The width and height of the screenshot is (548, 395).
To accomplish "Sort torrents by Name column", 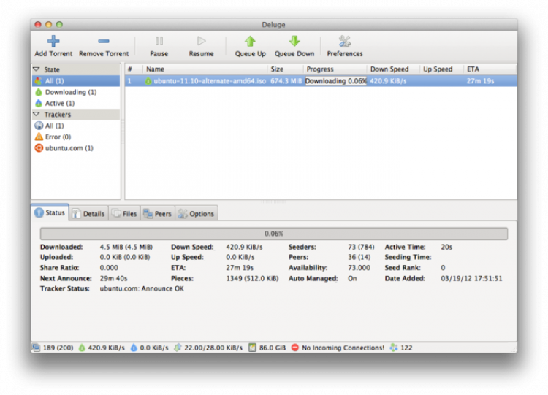I will point(205,69).
